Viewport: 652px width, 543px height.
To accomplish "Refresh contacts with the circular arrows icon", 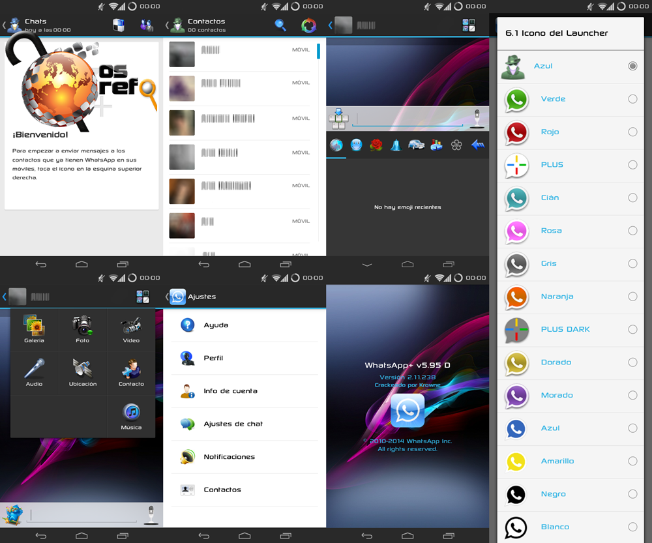I will pos(308,25).
